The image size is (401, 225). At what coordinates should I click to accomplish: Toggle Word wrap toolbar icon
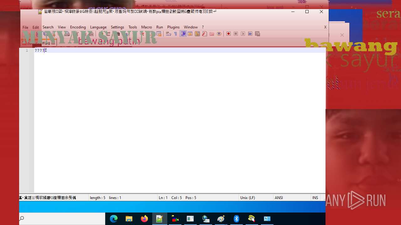click(168, 34)
